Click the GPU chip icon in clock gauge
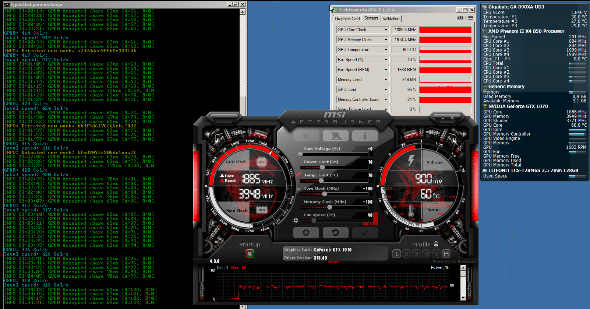The image size is (590, 309). coord(262,162)
